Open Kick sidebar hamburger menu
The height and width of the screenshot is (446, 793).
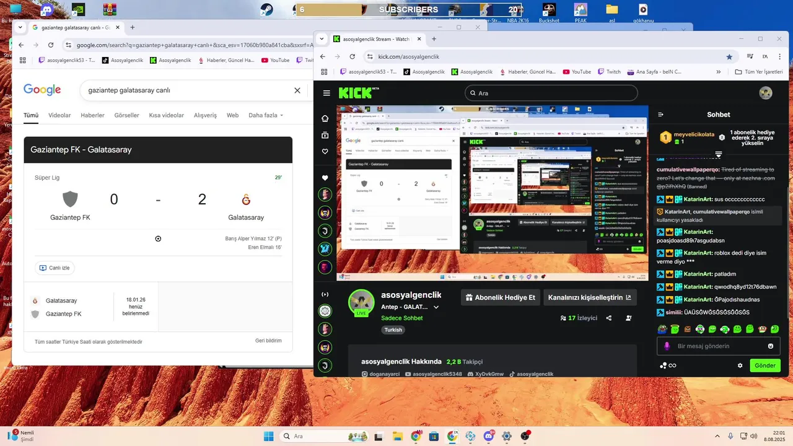(326, 93)
